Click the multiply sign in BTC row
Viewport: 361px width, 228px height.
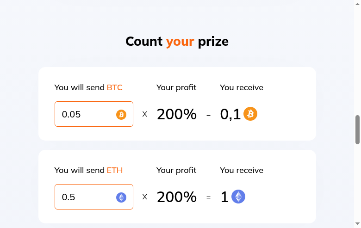[x=145, y=114]
